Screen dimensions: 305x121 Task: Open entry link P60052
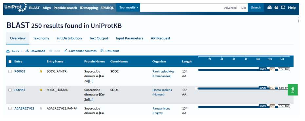pyautogui.click(x=20, y=72)
